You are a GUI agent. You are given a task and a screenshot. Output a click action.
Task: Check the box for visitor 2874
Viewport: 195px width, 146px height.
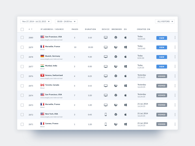(x=22, y=95)
